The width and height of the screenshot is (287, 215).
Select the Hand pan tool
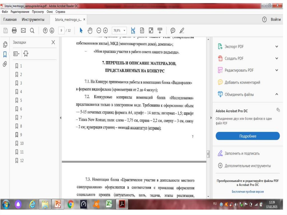click(x=90, y=31)
